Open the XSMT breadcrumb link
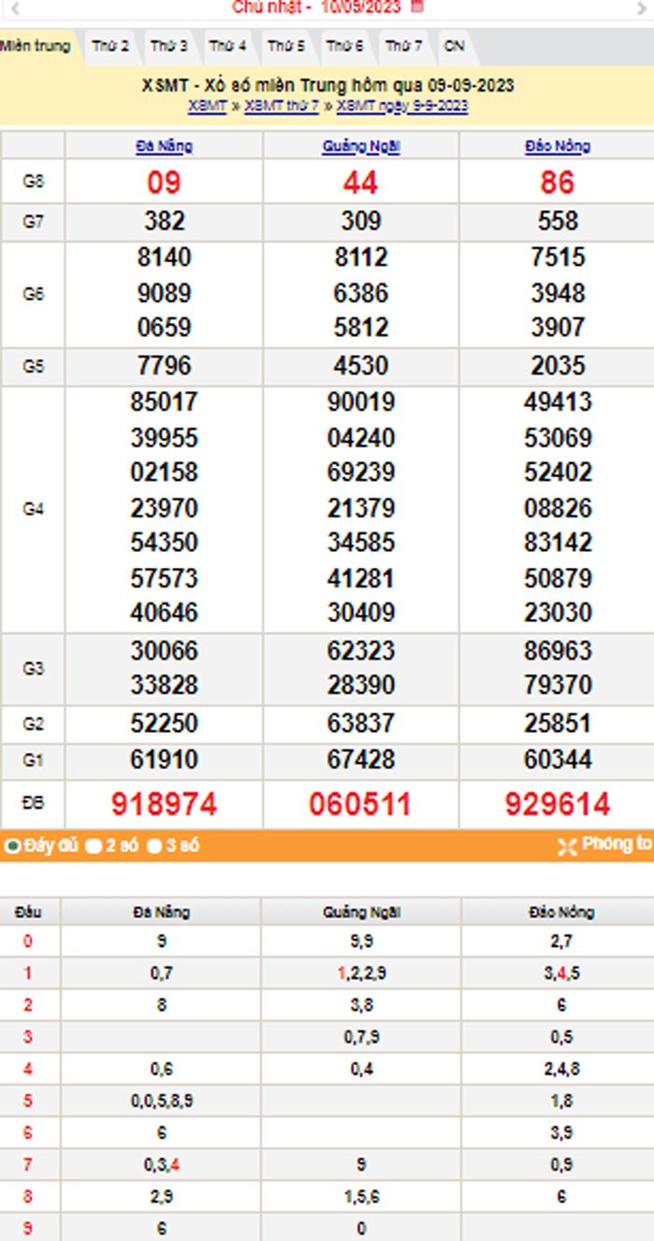This screenshot has height=1241, width=654. click(206, 106)
